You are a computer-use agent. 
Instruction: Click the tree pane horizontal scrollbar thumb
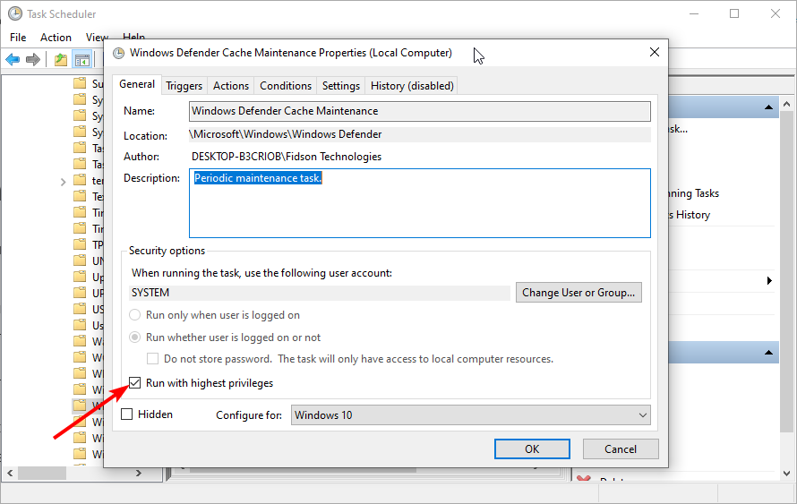coord(42,473)
